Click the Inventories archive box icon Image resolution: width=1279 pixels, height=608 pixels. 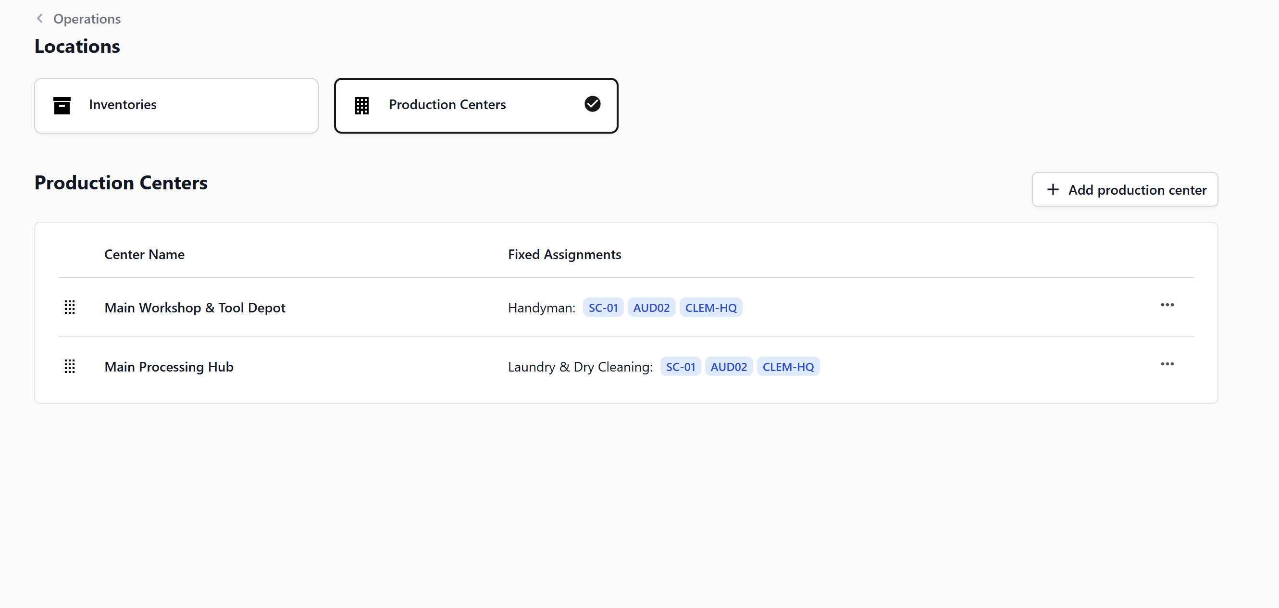pyautogui.click(x=62, y=105)
